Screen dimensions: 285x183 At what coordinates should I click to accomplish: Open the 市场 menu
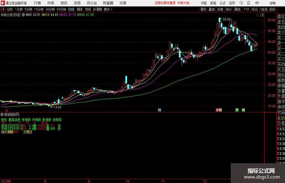point(51,3)
